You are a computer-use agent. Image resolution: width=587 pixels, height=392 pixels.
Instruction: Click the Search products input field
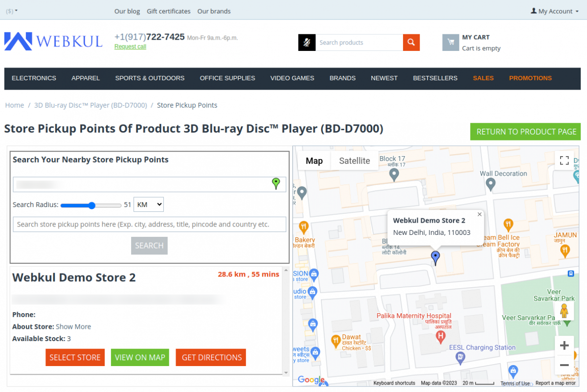pyautogui.click(x=359, y=43)
